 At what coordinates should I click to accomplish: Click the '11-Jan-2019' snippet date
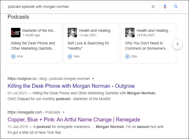pos(18,127)
